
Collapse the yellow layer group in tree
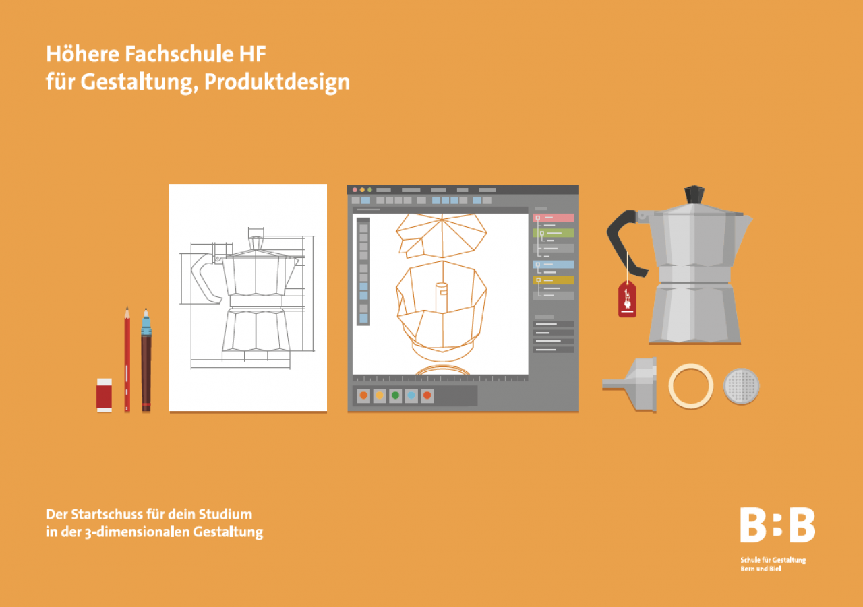(x=537, y=280)
